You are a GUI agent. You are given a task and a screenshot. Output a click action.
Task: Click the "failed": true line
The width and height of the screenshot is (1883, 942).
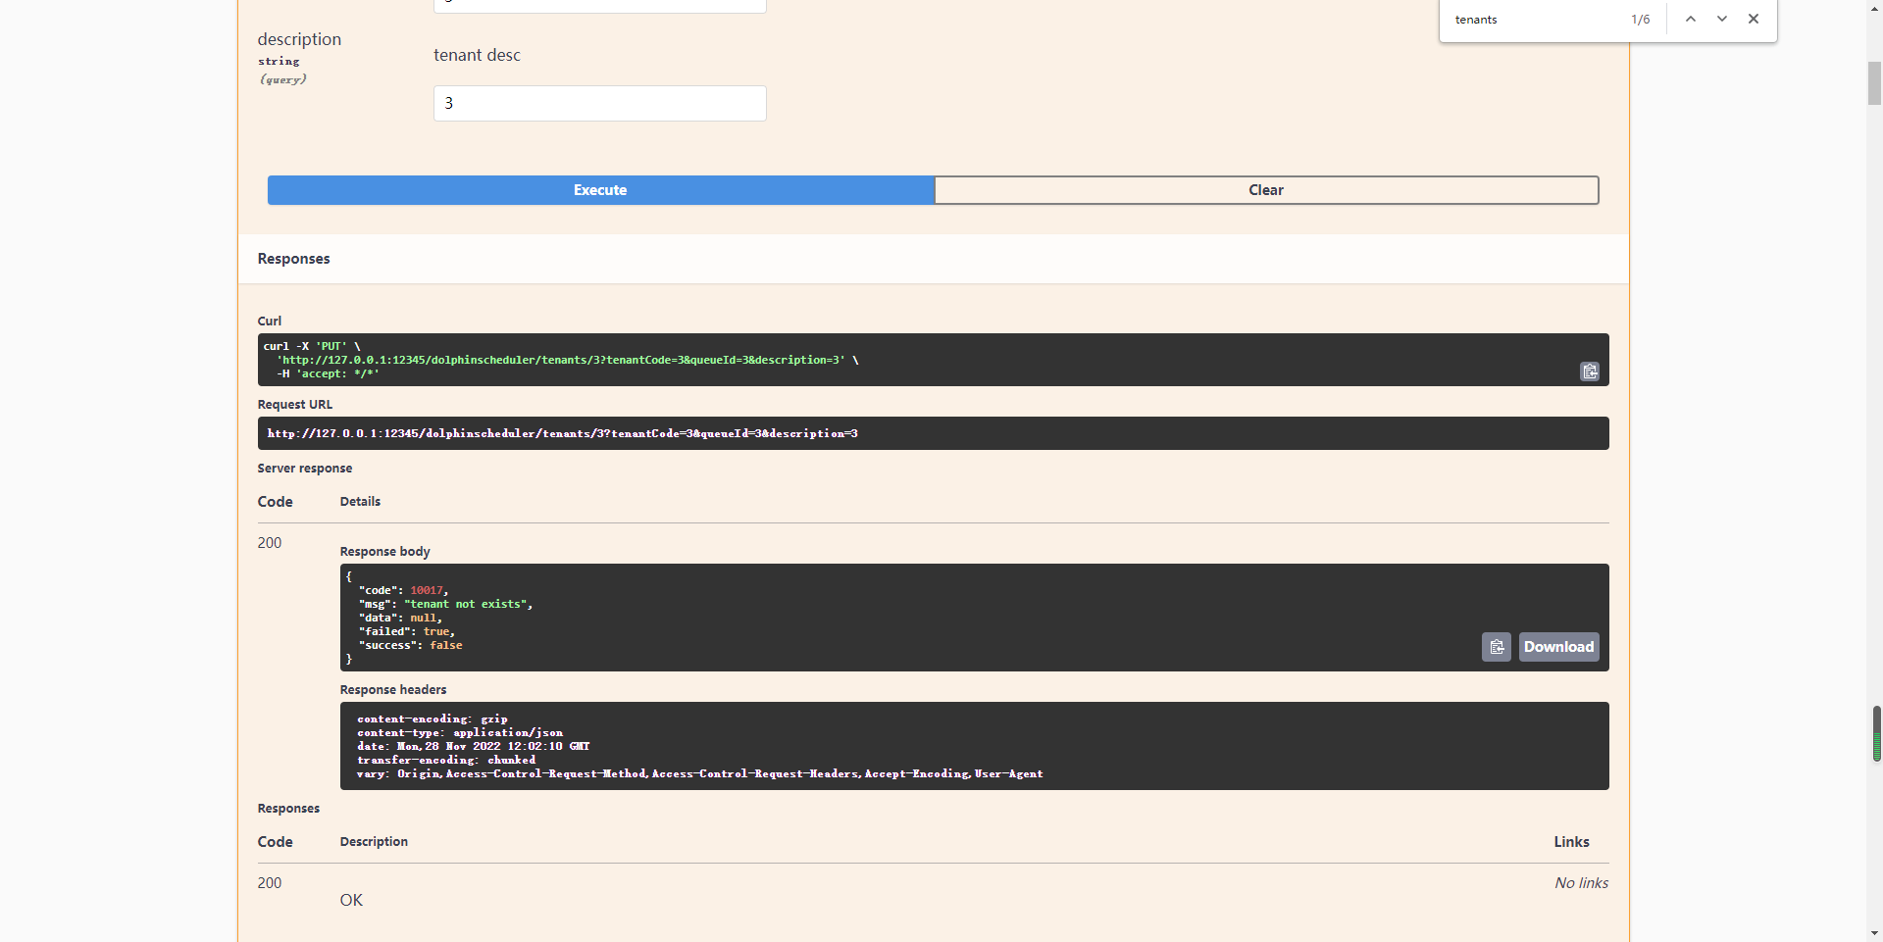pos(407,631)
